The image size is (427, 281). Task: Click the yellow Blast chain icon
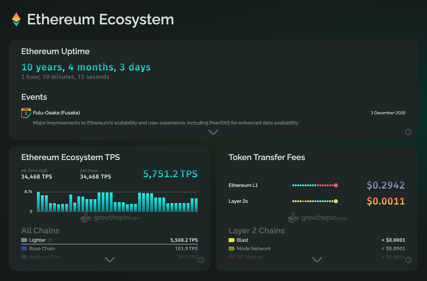point(231,240)
